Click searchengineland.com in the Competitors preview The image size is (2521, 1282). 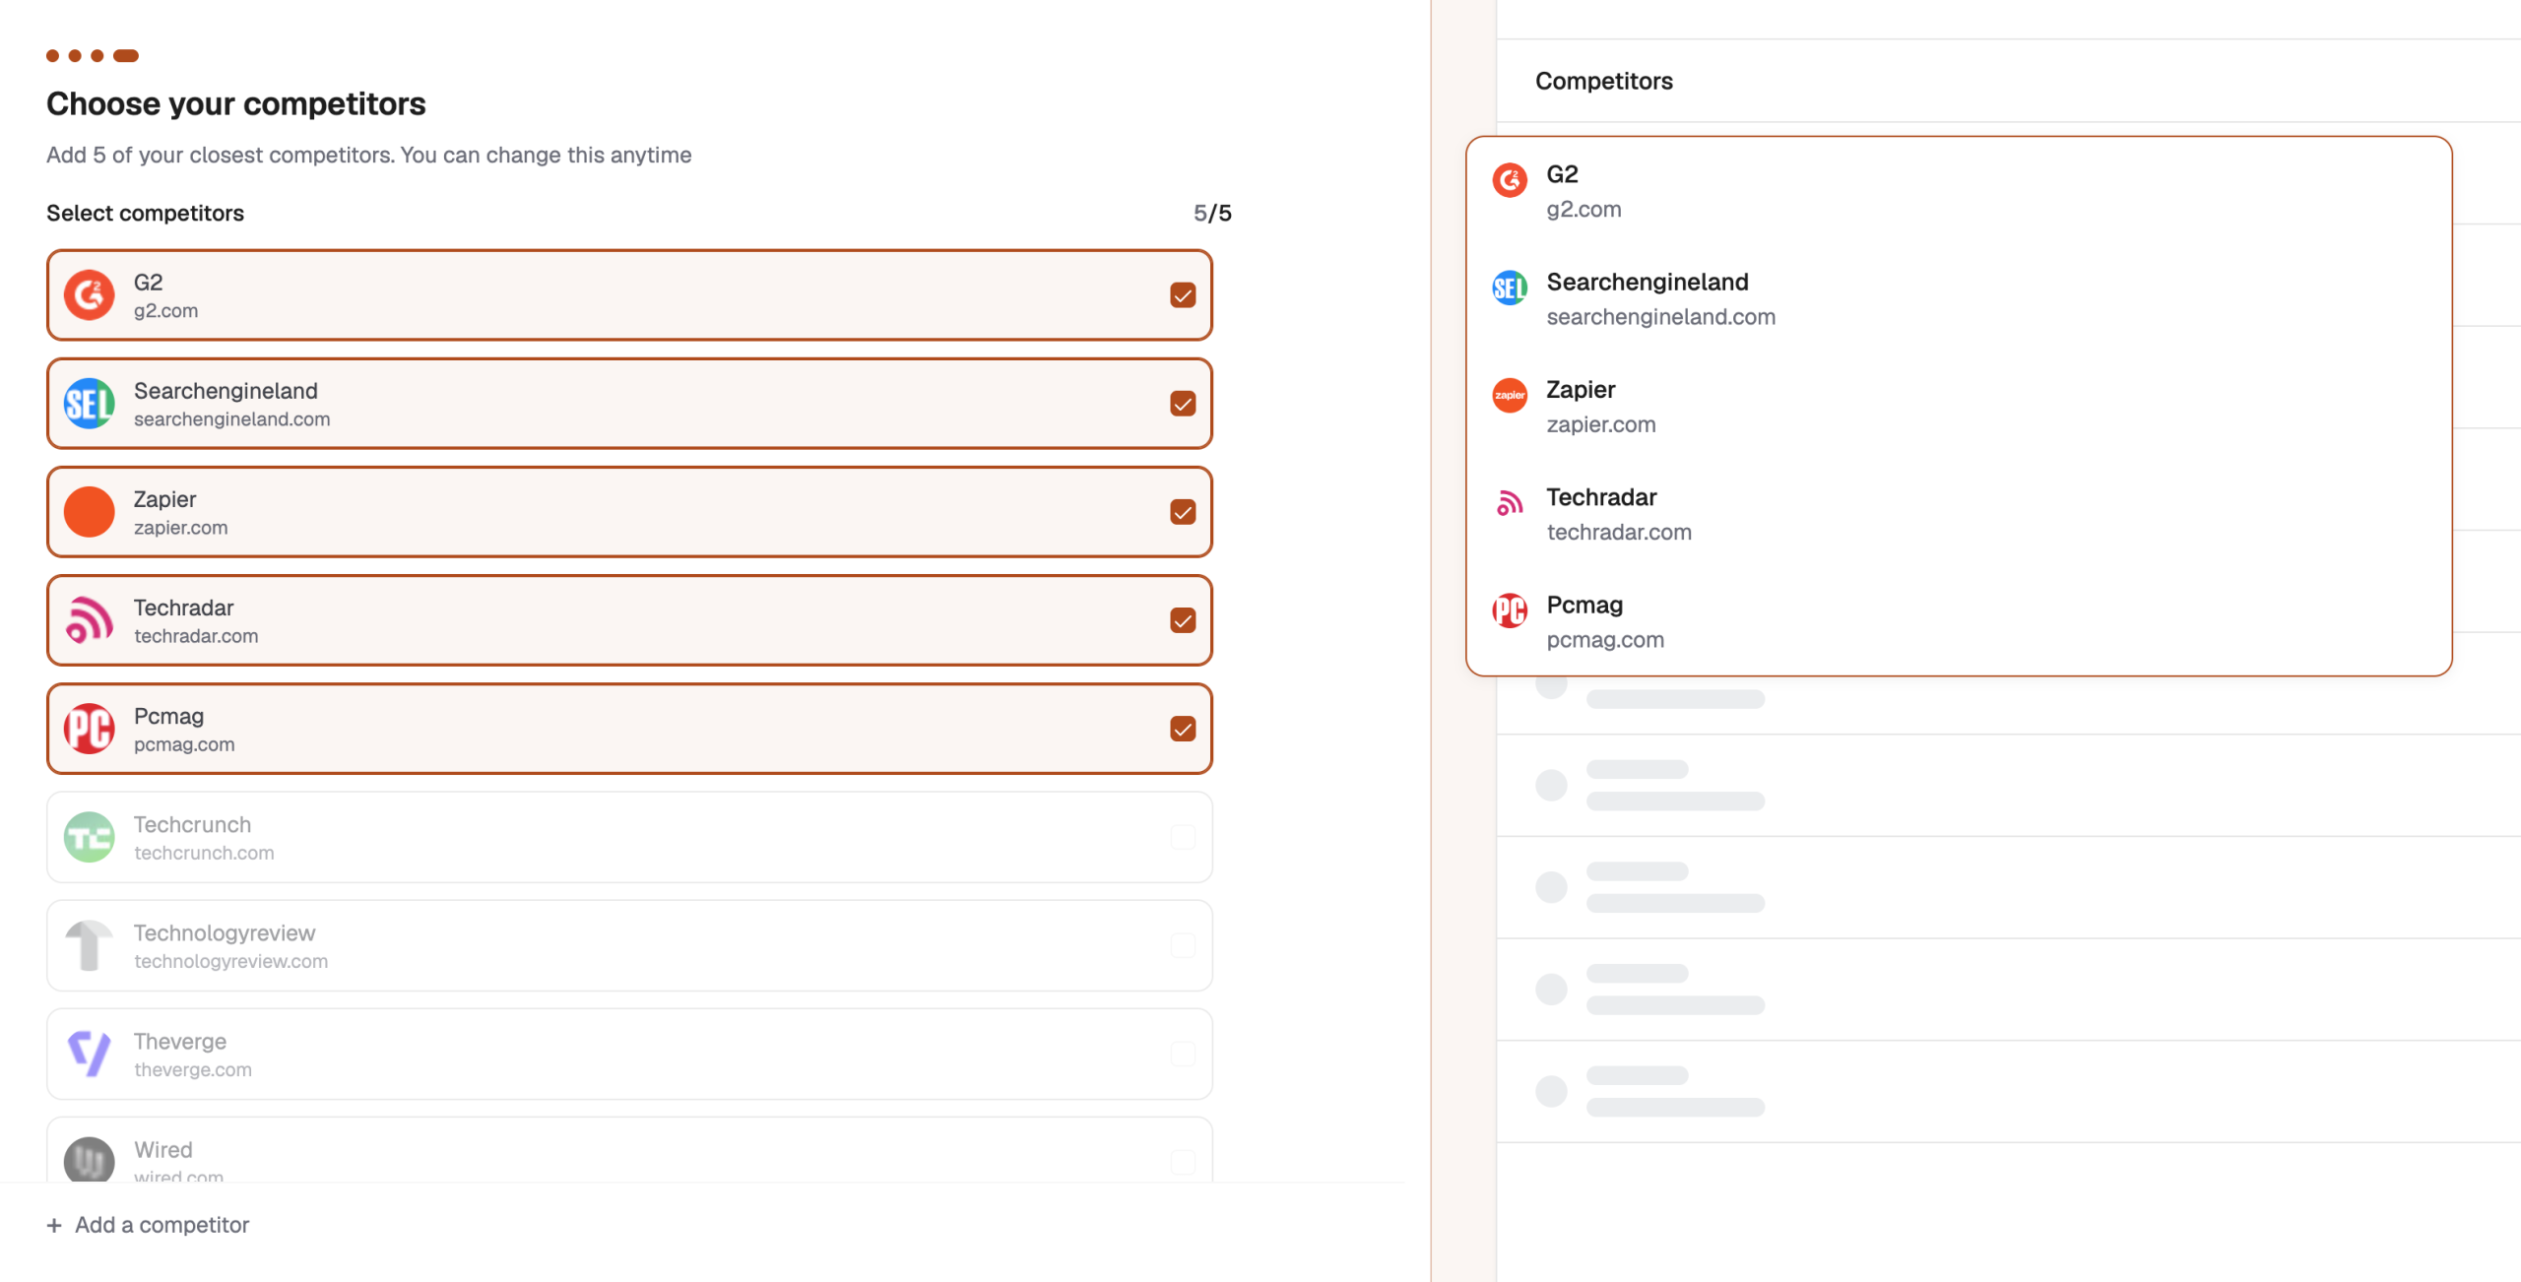(x=1660, y=316)
